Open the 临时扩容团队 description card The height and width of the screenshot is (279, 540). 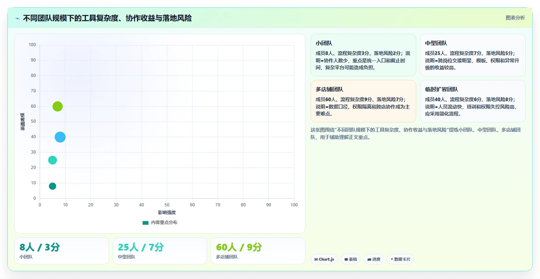473,101
